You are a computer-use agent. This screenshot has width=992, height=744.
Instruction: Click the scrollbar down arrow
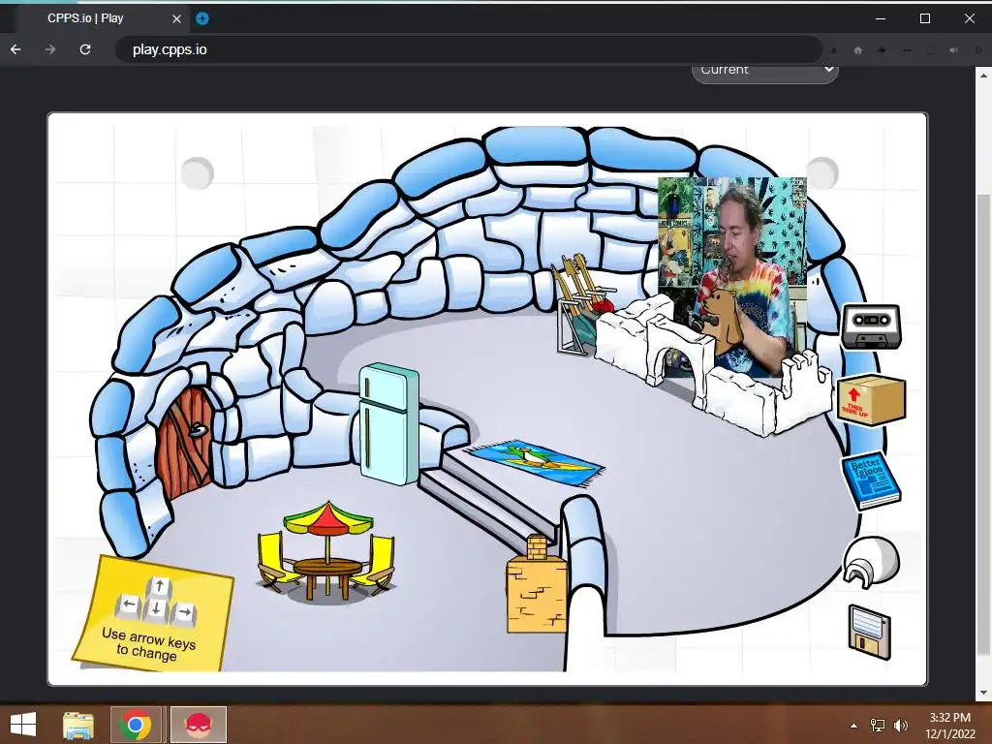pyautogui.click(x=984, y=694)
